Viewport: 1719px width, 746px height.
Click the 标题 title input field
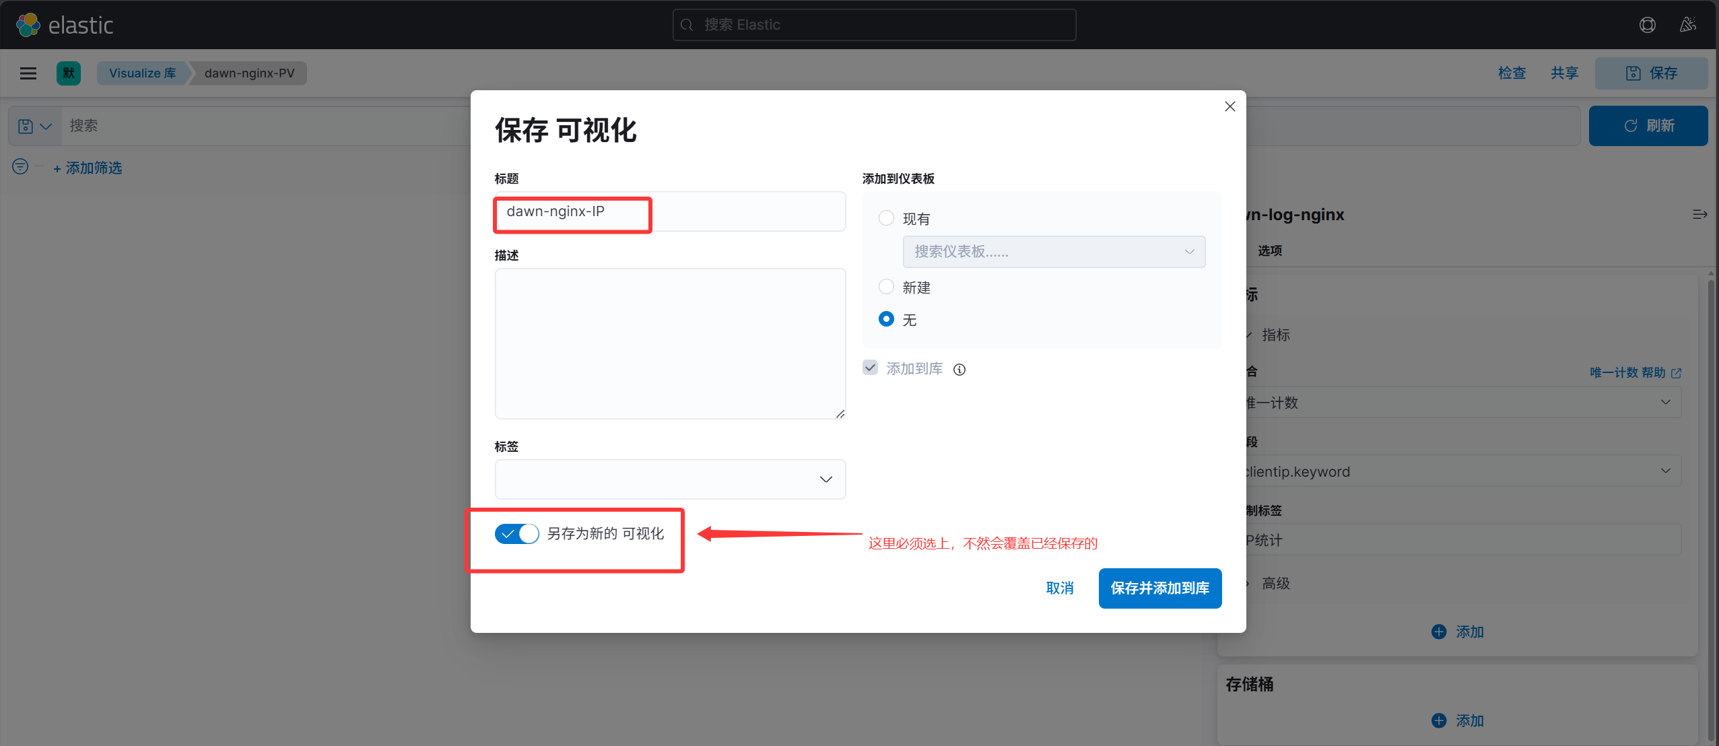tap(670, 211)
